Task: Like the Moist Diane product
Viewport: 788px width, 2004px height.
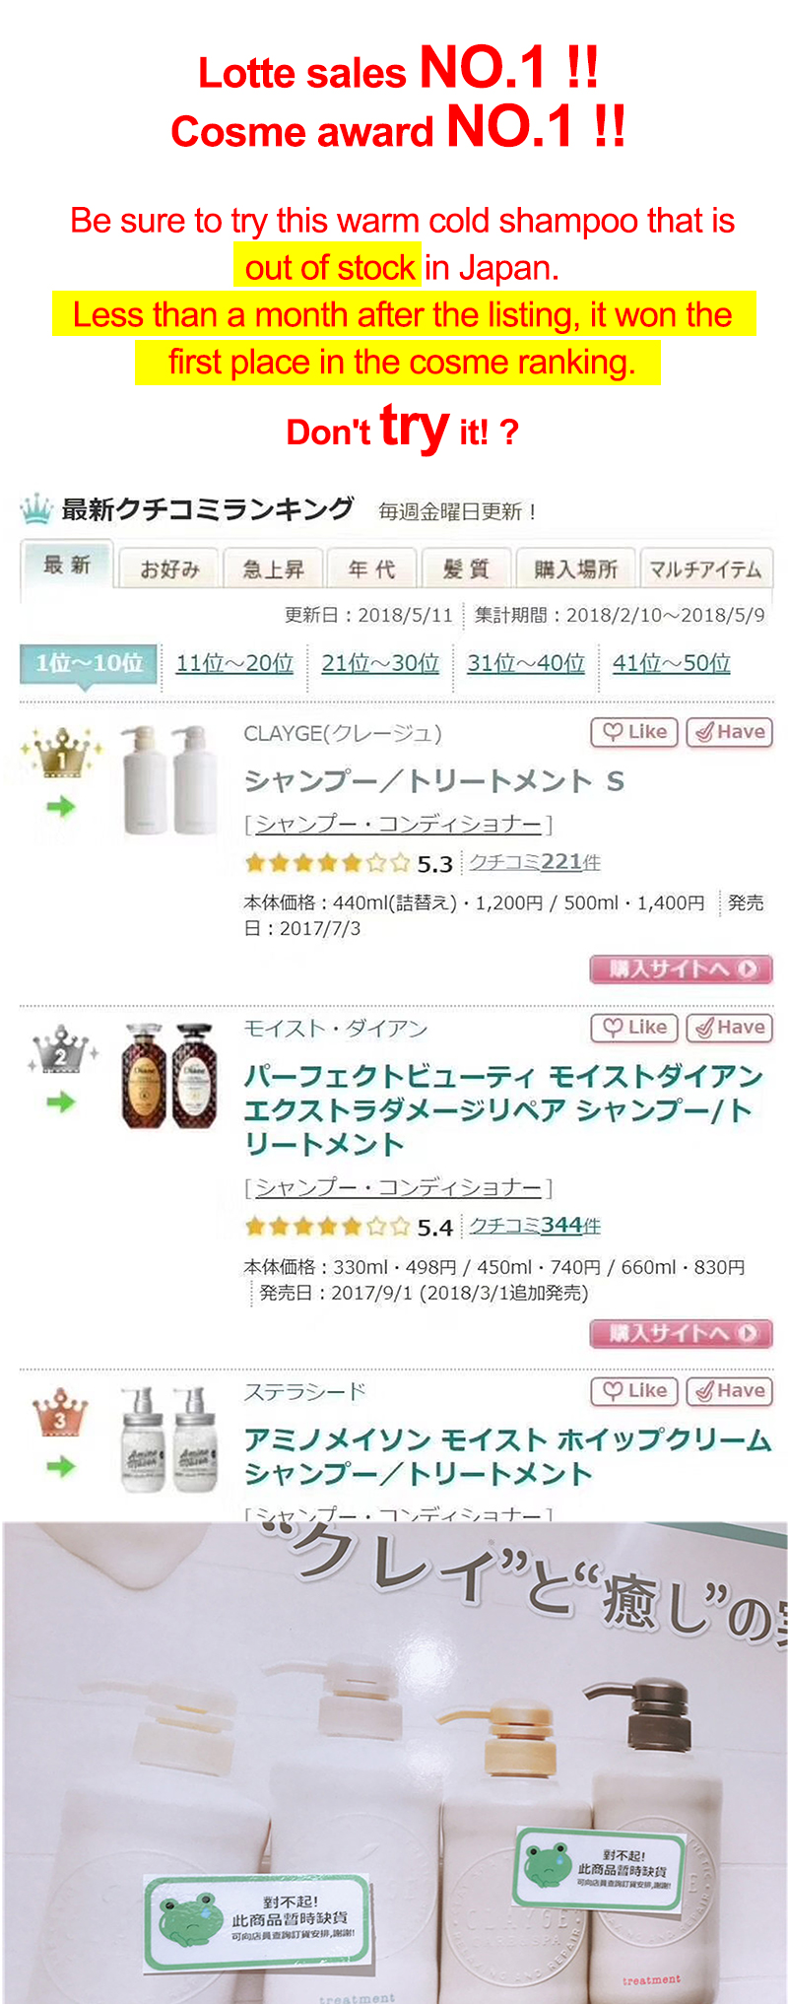Action: [x=634, y=1028]
